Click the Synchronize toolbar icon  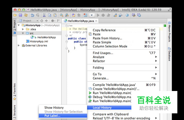coord(26,15)
